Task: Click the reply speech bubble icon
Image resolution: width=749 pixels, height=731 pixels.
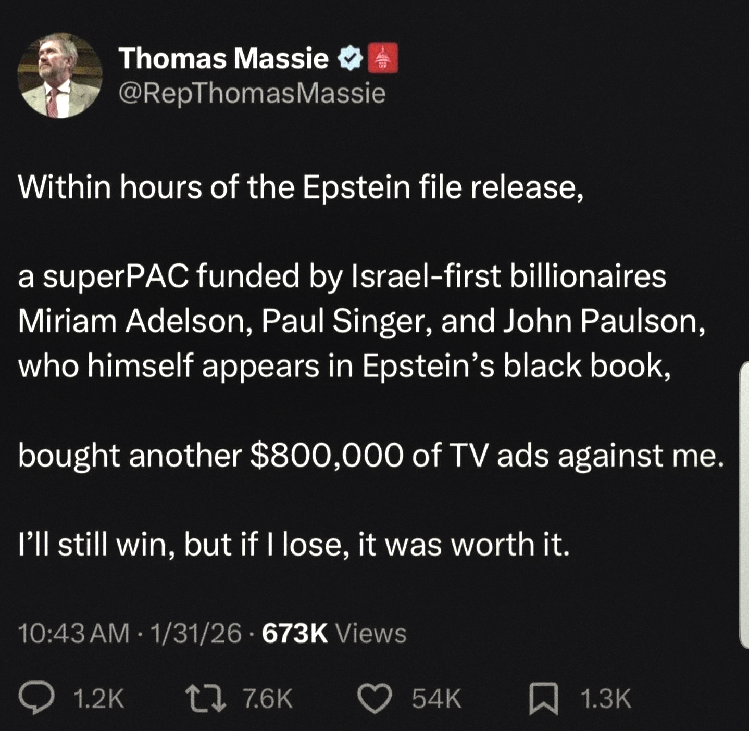Action: click(x=36, y=698)
